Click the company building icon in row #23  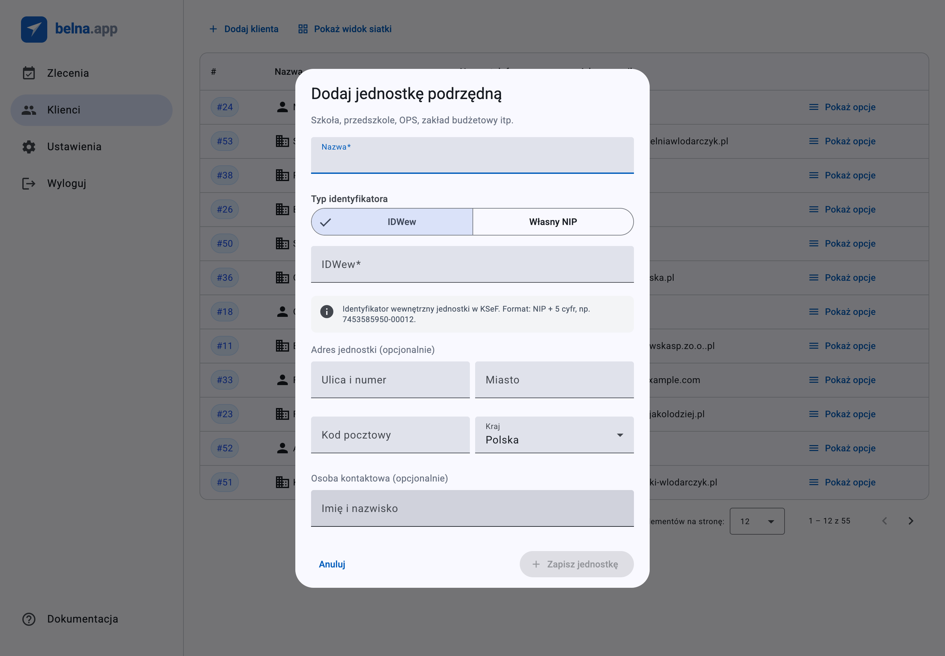pyautogui.click(x=283, y=414)
